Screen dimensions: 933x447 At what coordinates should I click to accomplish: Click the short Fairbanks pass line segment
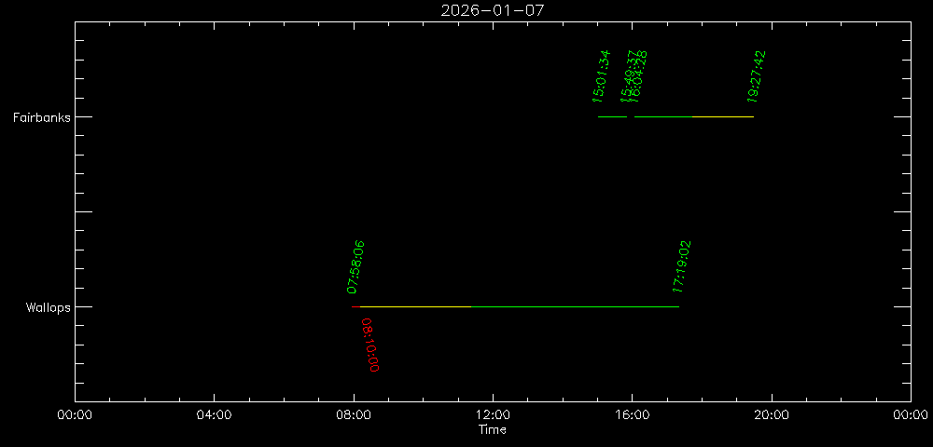tap(612, 116)
